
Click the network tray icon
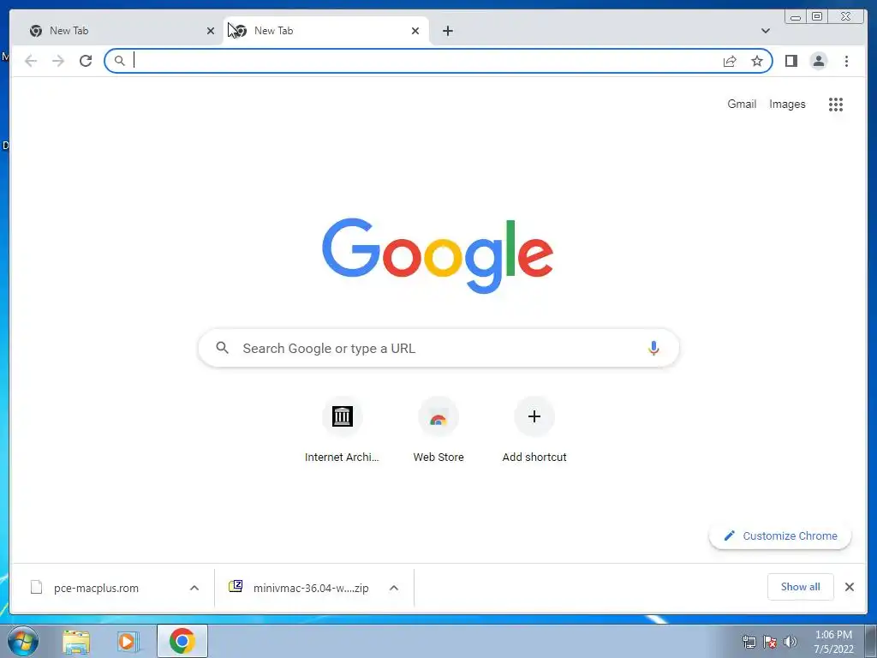tap(749, 642)
